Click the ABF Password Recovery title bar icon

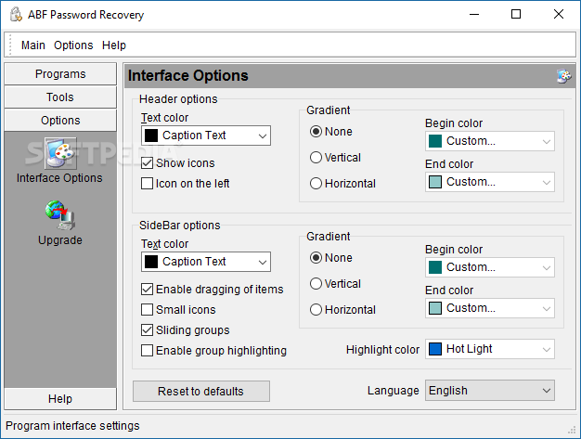pyautogui.click(x=16, y=15)
